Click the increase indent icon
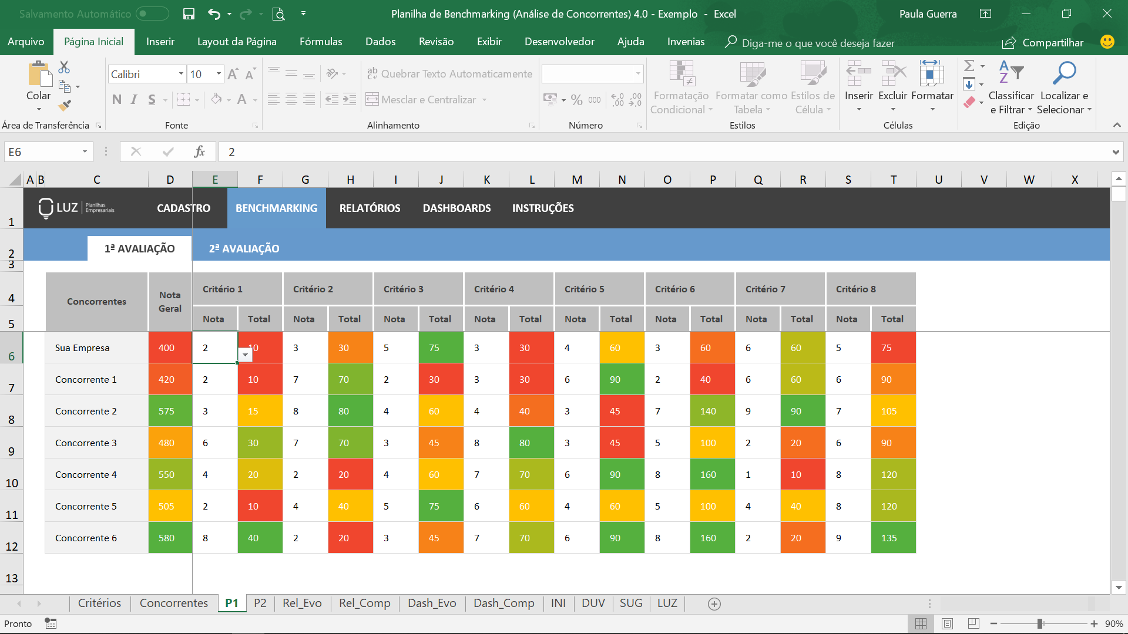 click(350, 99)
